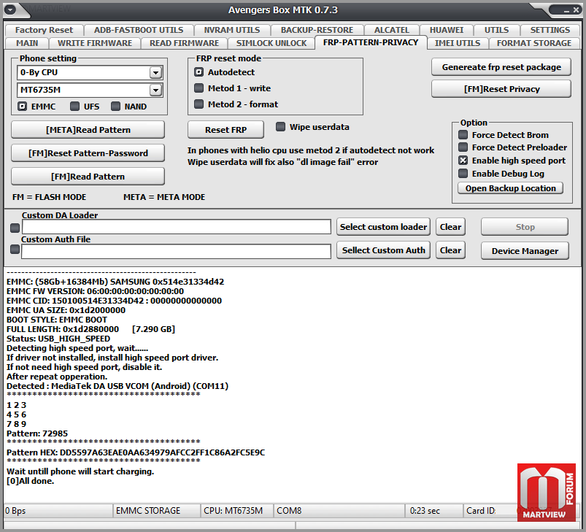This screenshot has height=532, width=586.
Task: Select the NAND storage option
Action: click(115, 107)
